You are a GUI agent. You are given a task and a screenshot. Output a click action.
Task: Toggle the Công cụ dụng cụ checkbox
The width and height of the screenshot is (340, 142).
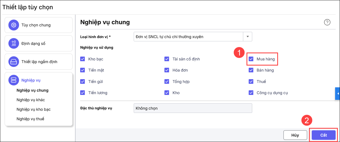point(251,93)
